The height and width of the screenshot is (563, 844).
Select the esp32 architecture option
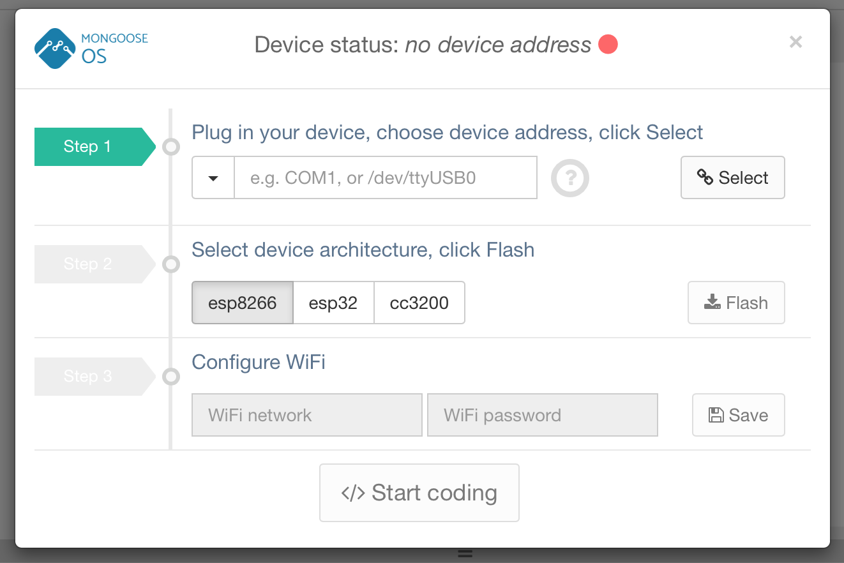click(333, 303)
